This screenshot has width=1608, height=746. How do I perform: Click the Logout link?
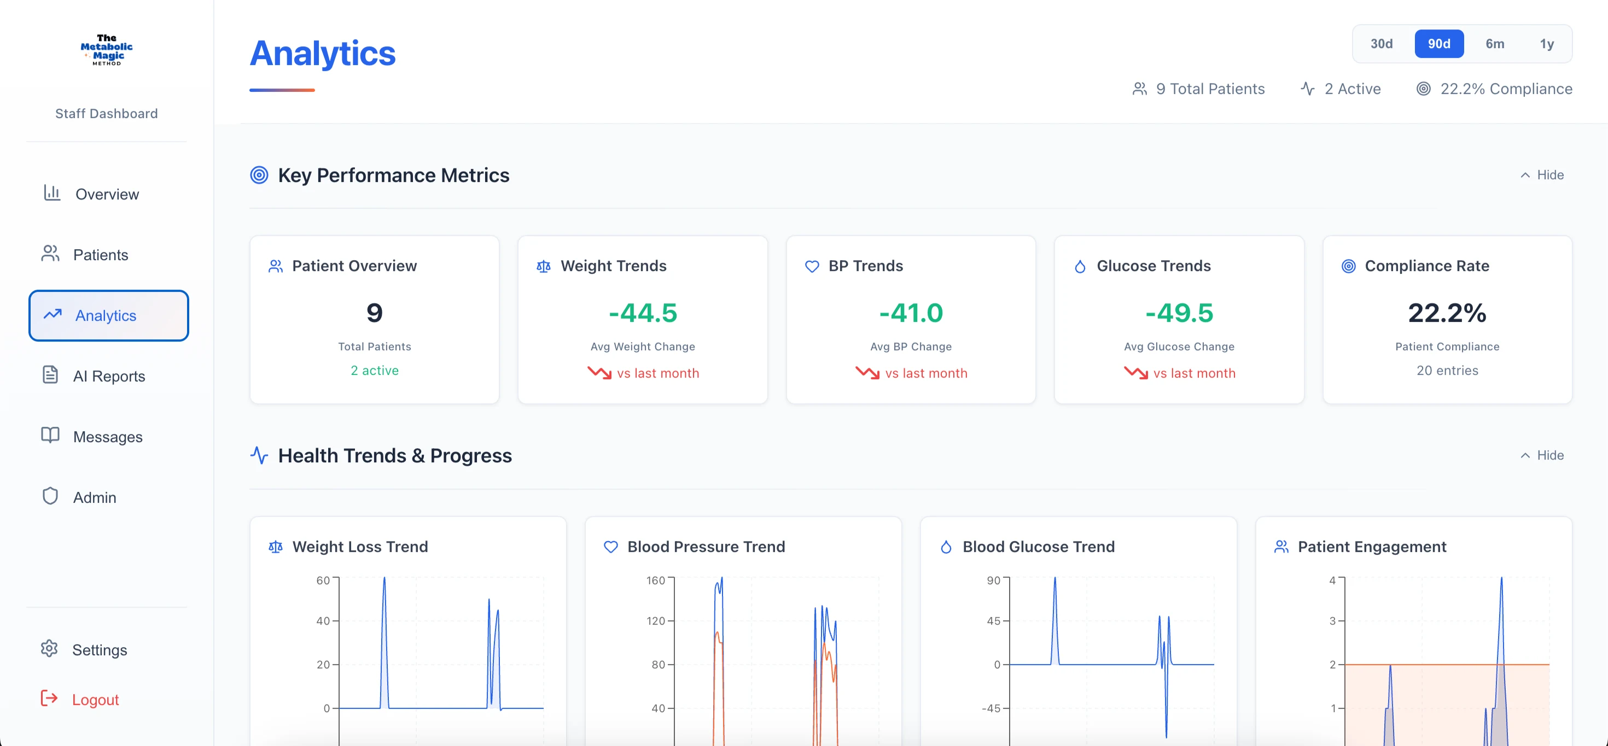coord(95,700)
